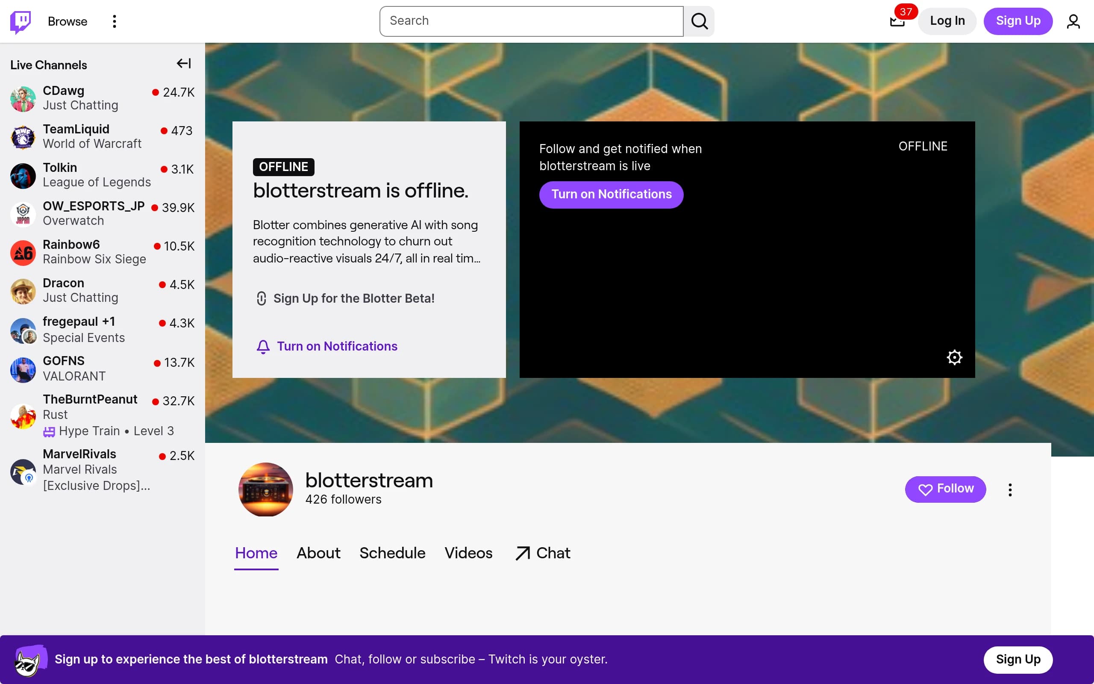Click the 'Live Channels' sidebar heading
The image size is (1094, 684).
click(49, 65)
